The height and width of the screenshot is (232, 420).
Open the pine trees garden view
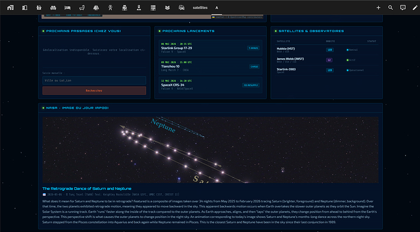point(96,8)
